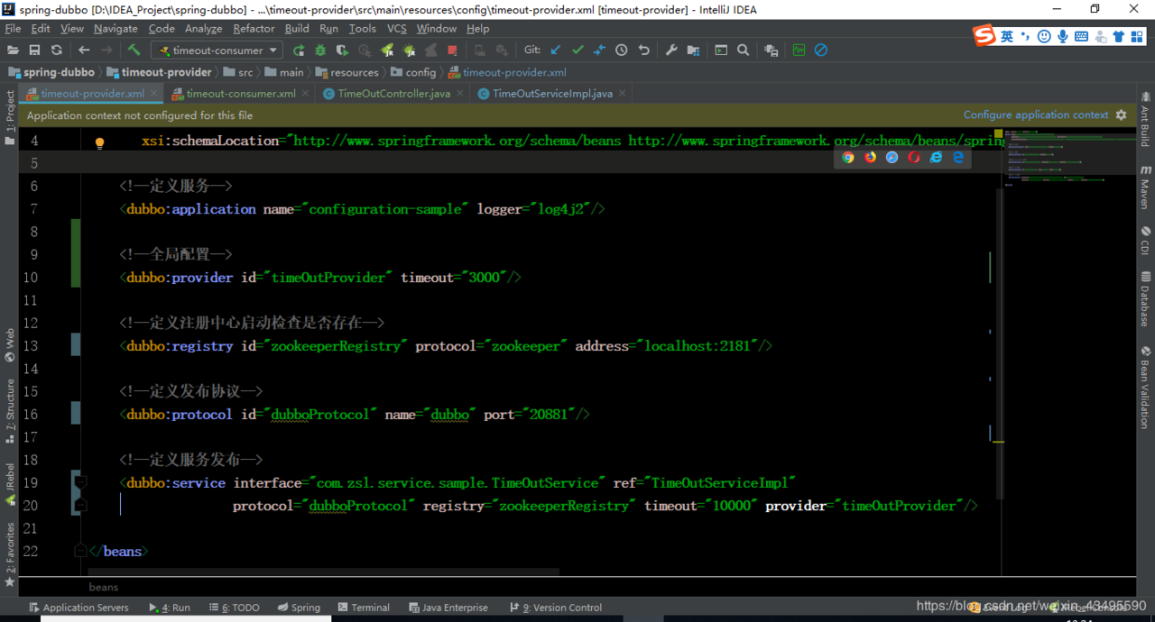Open the application context settings gear

[x=1122, y=115]
